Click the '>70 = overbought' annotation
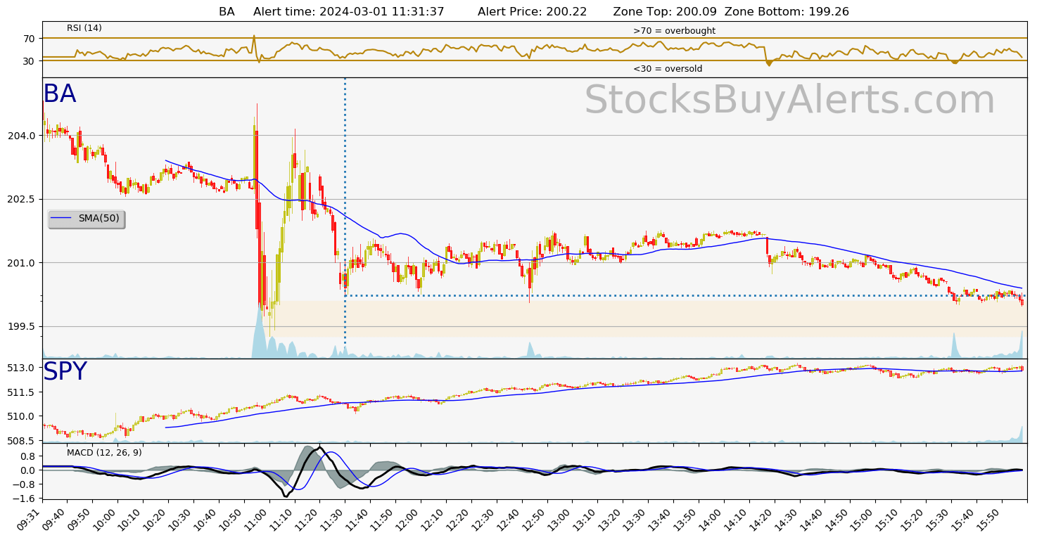This screenshot has height=540, width=1037. [x=674, y=31]
